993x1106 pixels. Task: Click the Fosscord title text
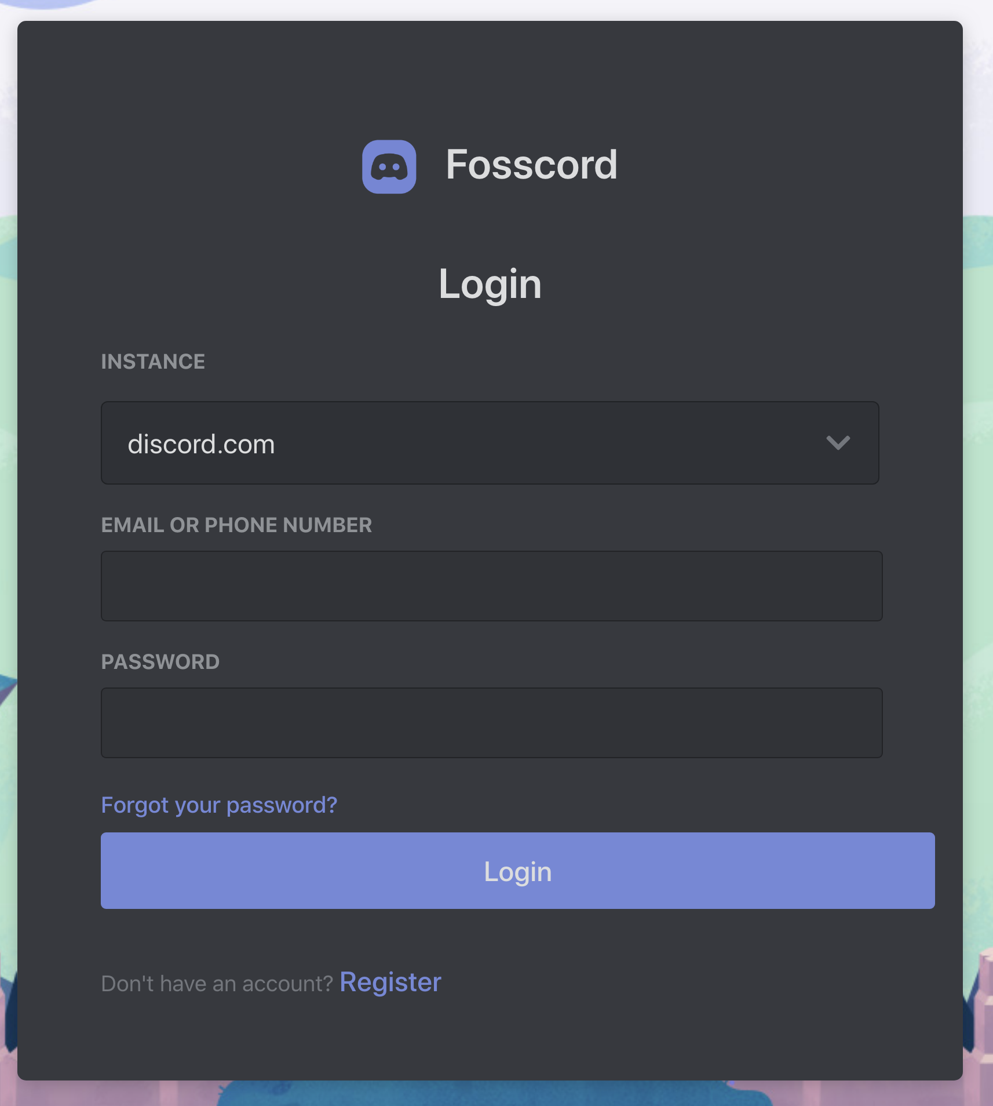(x=531, y=165)
